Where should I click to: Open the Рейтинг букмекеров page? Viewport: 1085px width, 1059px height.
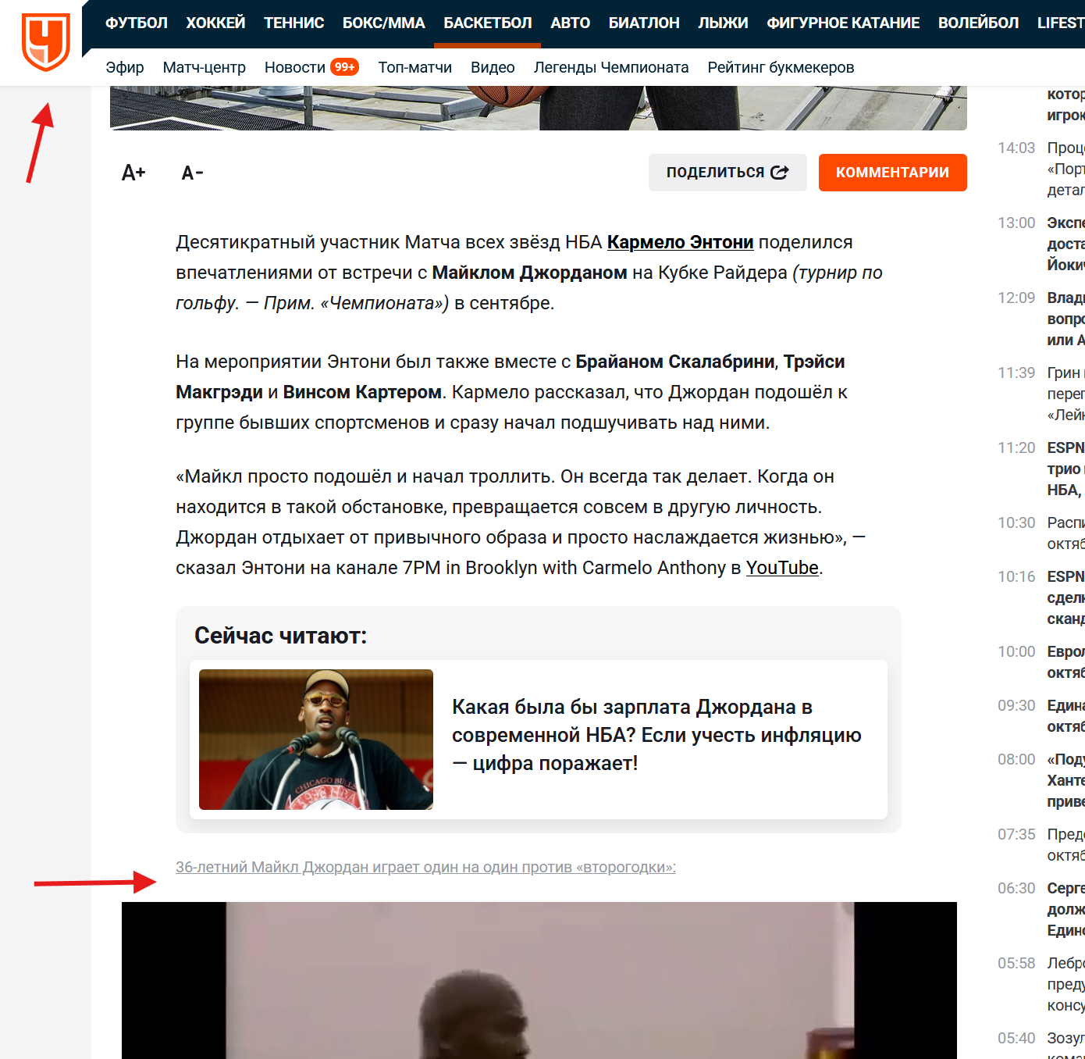(781, 68)
